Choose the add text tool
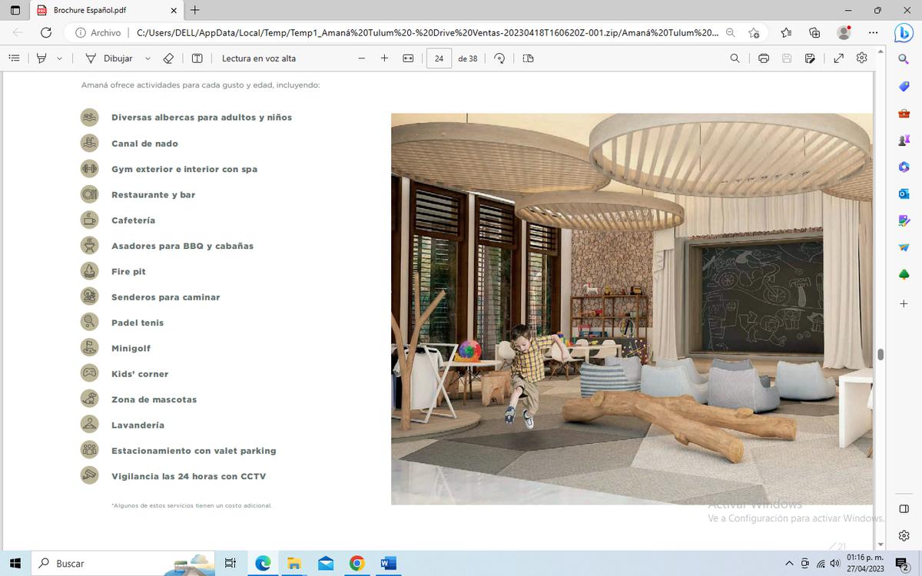This screenshot has width=922, height=576. (x=197, y=58)
